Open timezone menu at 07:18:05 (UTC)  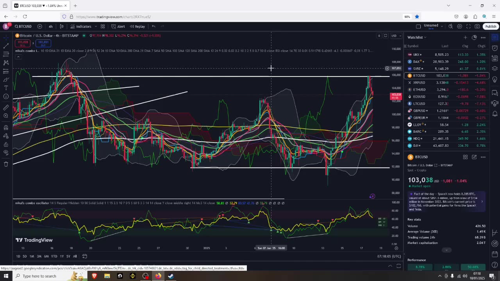(x=389, y=256)
